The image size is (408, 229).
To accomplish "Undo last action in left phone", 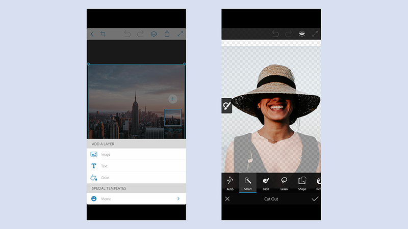I will coord(127,34).
